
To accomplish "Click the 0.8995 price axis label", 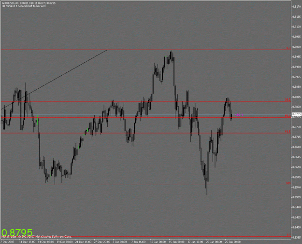I will 297,57.
